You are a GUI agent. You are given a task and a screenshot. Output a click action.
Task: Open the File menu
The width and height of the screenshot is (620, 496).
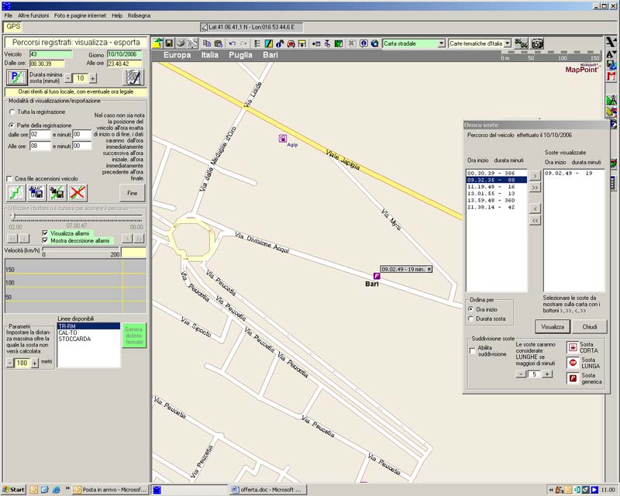9,15
